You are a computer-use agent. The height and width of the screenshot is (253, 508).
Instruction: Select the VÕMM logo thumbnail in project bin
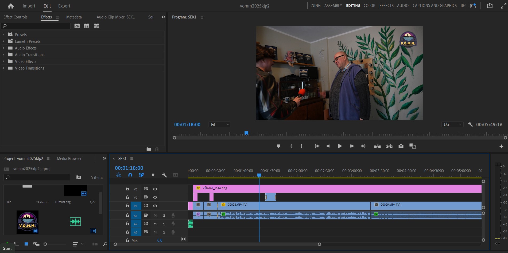point(28,222)
